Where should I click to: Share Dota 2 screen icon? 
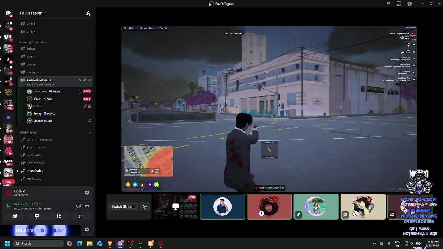[x=87, y=193]
